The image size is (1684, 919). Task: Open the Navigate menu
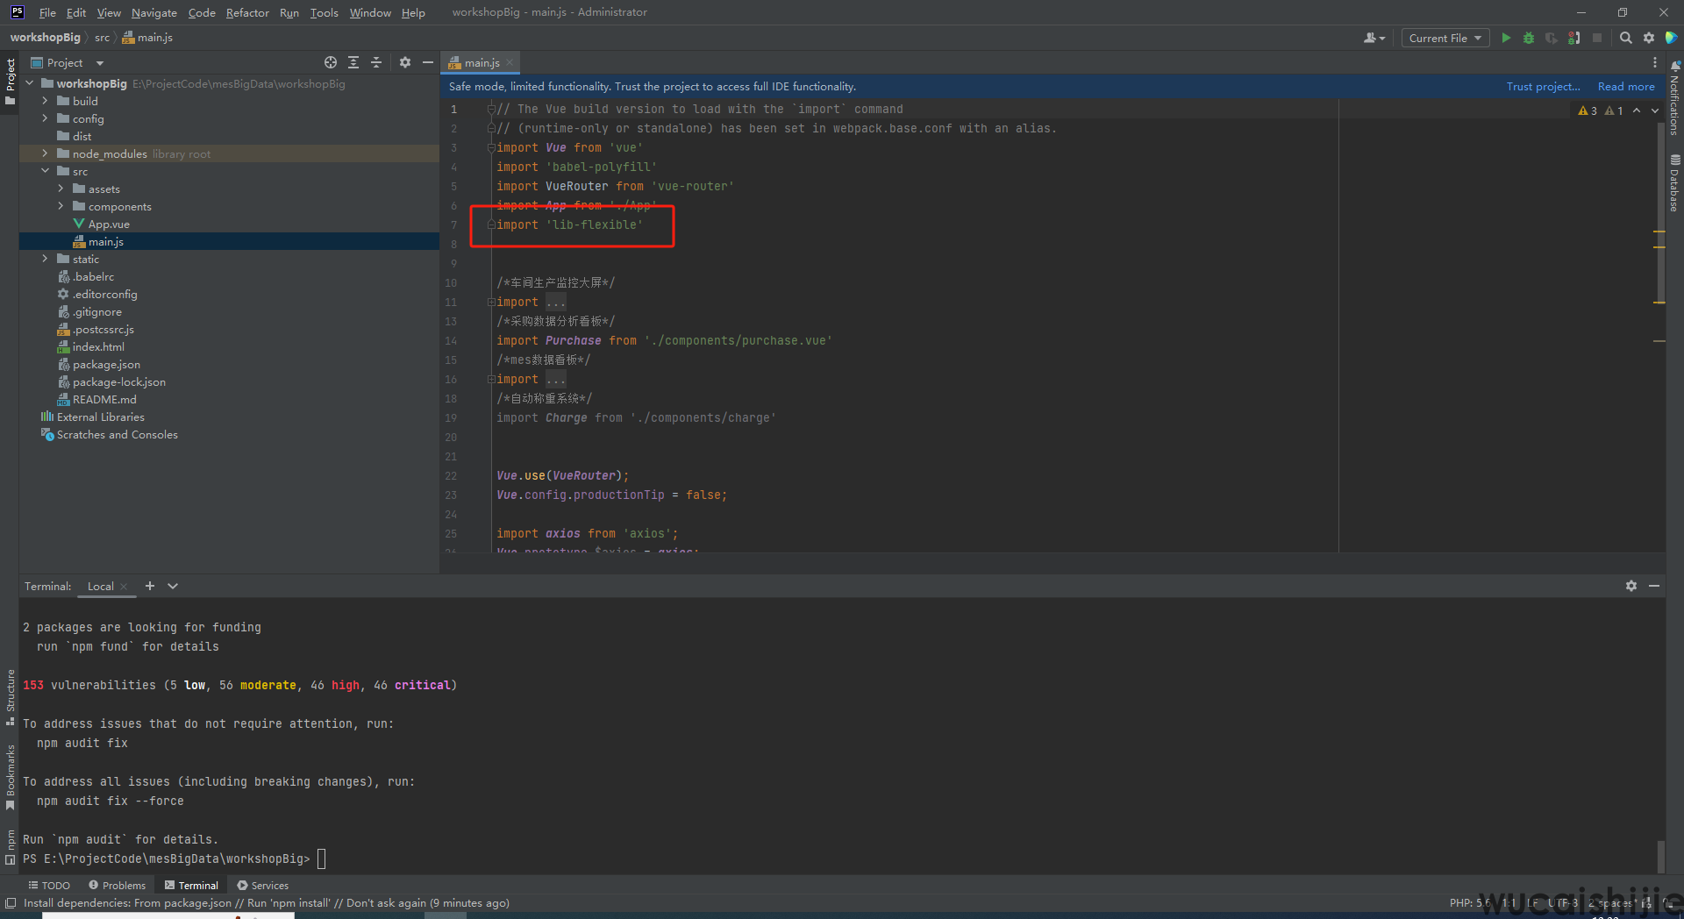pyautogui.click(x=154, y=12)
